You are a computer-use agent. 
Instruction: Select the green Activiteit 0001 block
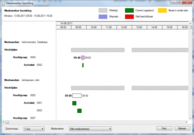[74, 103]
